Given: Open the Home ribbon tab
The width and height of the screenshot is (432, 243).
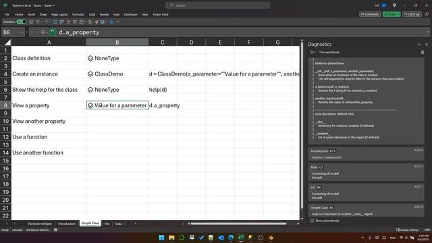Looking at the screenshot, I should click(19, 14).
